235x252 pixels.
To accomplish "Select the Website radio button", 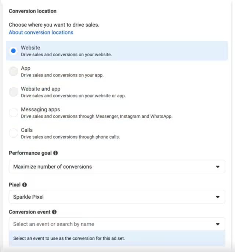I will tap(13, 51).
